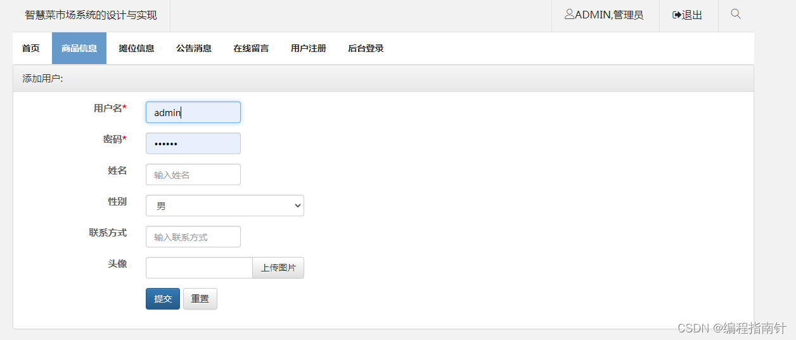The height and width of the screenshot is (340, 796).
Task: Open the 性别 dropdown showing 男
Action: coord(225,206)
